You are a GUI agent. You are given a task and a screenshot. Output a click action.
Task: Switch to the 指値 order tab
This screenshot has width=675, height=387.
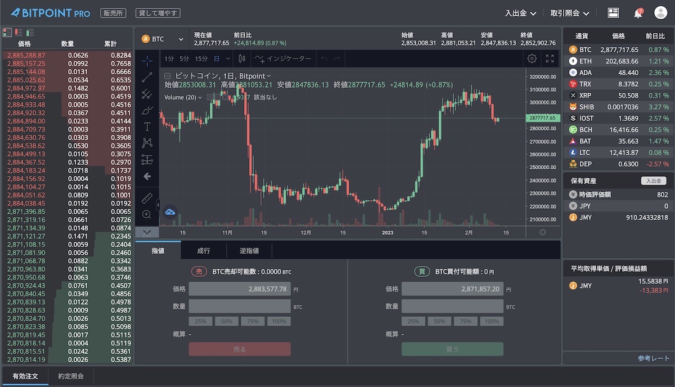[158, 251]
